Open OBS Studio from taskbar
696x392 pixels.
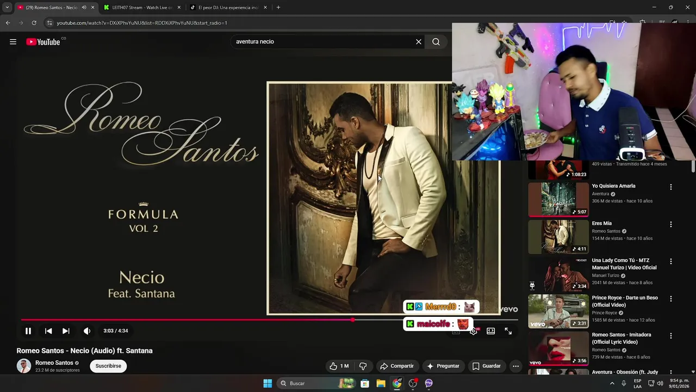pos(413,383)
